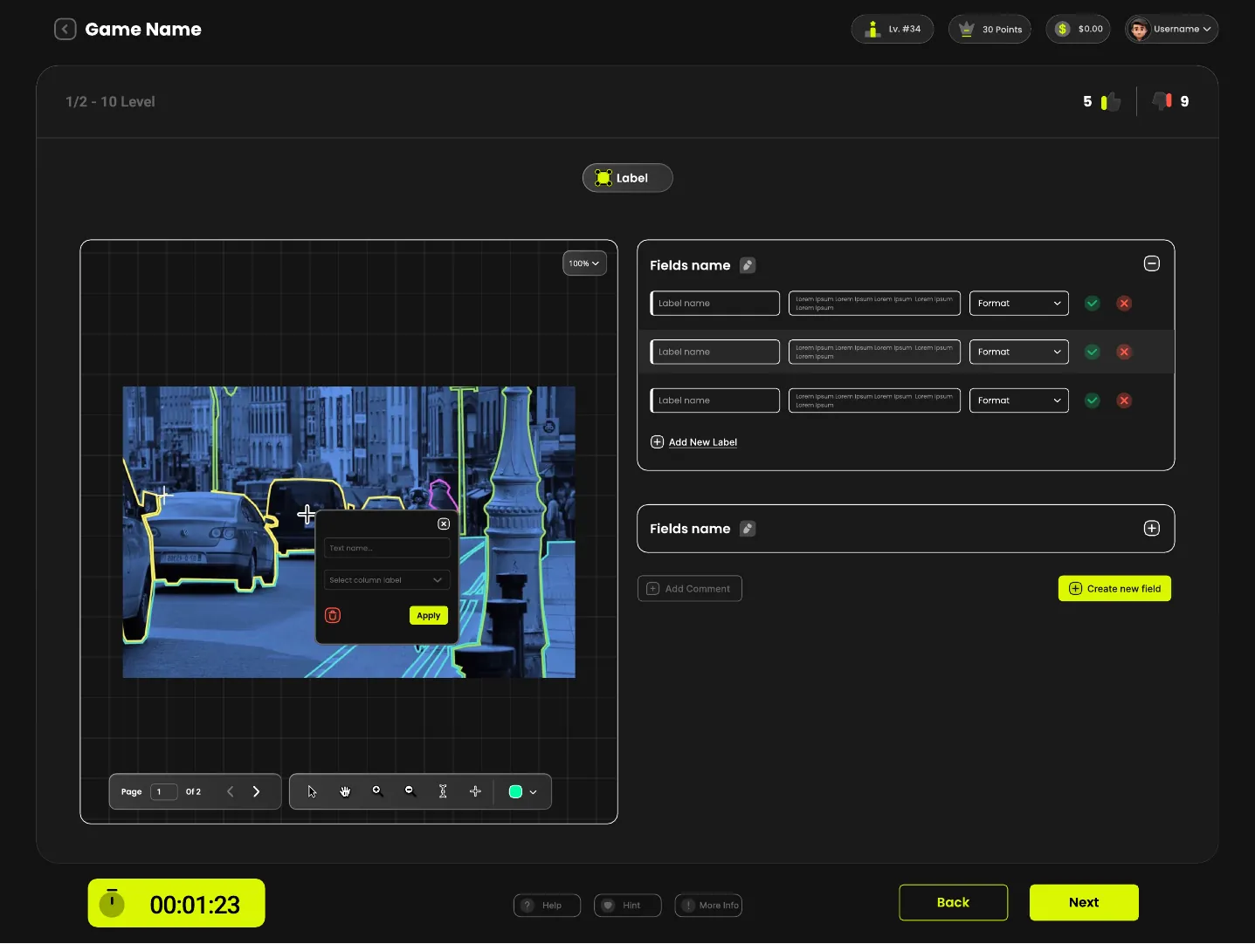Open the Username account dropdown
Image resolution: width=1255 pixels, height=944 pixels.
[x=1172, y=29]
